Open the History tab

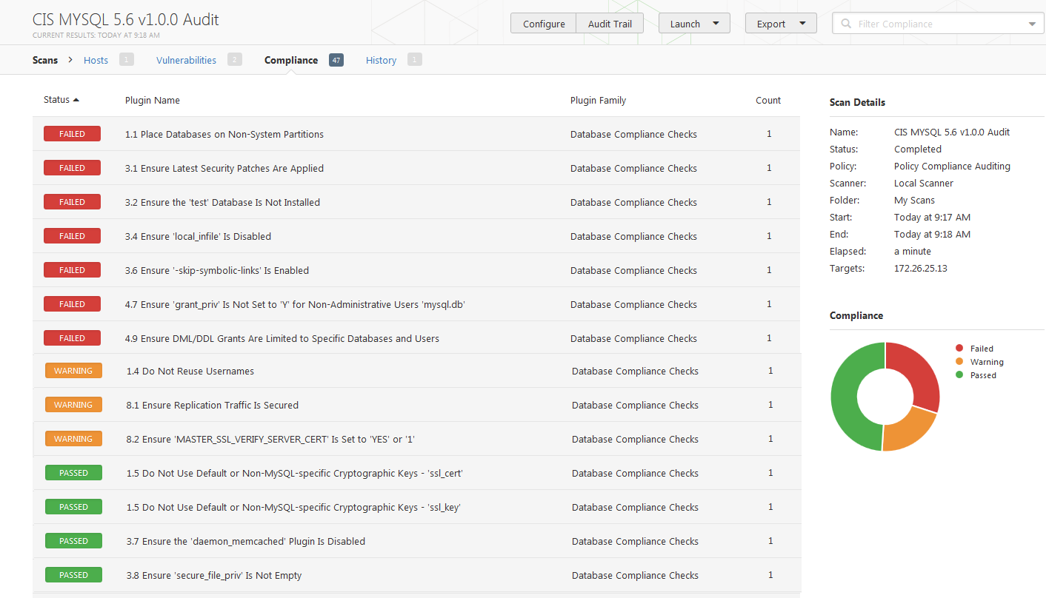381,60
